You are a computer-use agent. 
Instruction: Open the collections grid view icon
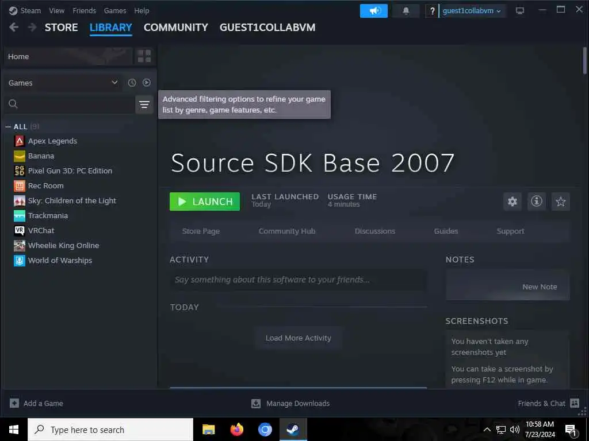[x=144, y=56]
